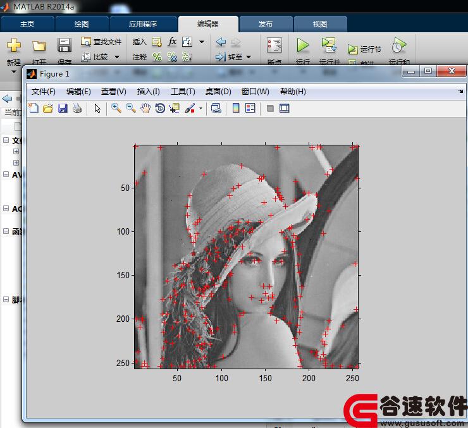Viewport: 468px width, 428px height.
Task: Toggle the Rotate 3D tool
Action: (160, 108)
